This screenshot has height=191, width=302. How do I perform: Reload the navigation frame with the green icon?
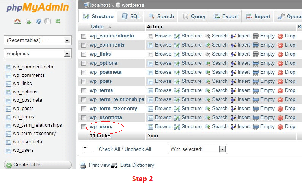(58, 21)
